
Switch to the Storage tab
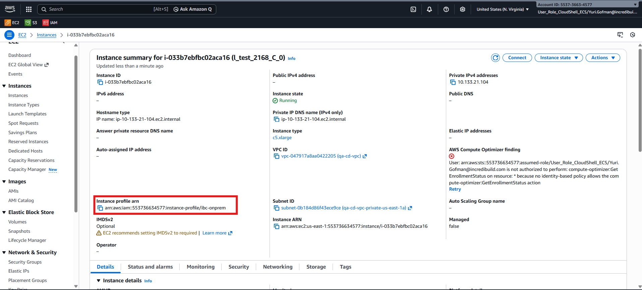pyautogui.click(x=316, y=267)
